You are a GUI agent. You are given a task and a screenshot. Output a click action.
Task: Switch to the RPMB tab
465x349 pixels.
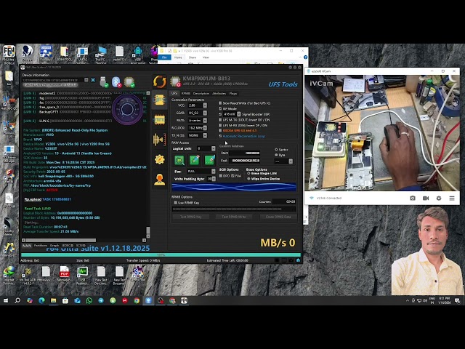(186, 94)
